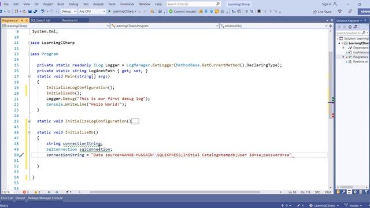Click the unpushed commits up arrow in status bar
This screenshot has width=370, height=208.
286,206
